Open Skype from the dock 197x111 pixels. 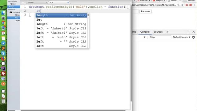click(3, 53)
